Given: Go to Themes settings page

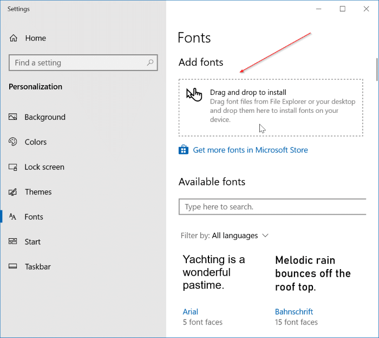Looking at the screenshot, I should coord(38,192).
